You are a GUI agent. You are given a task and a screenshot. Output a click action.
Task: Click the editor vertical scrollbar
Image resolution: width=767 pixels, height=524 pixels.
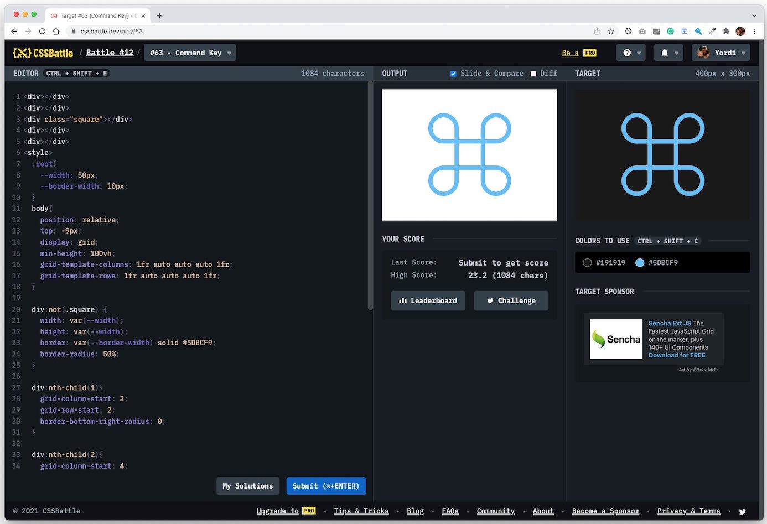(x=370, y=196)
